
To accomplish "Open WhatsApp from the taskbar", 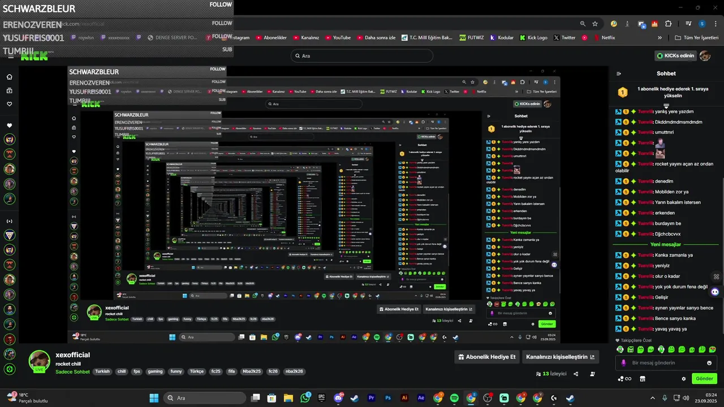I will (305, 398).
